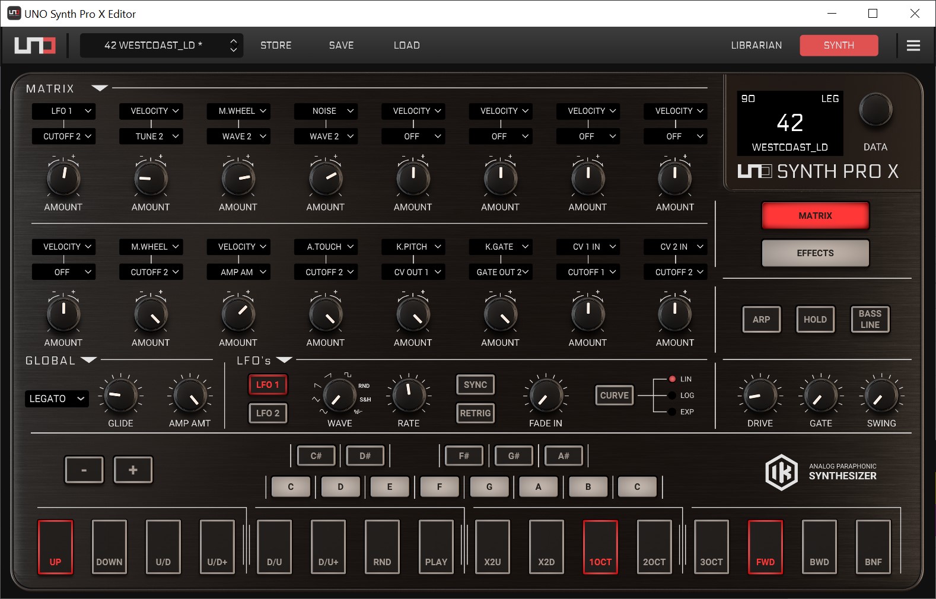Collapse the LFO's section arrow
The image size is (936, 599).
tap(285, 360)
